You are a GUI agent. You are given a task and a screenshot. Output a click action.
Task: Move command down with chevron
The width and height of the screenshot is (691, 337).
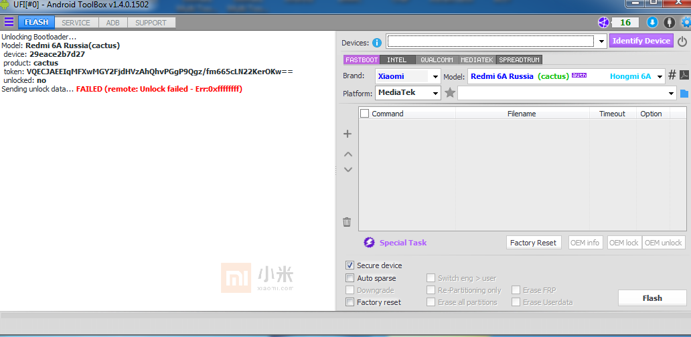click(348, 169)
